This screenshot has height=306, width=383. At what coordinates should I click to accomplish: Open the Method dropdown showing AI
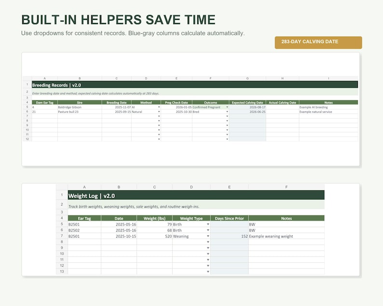(159, 107)
